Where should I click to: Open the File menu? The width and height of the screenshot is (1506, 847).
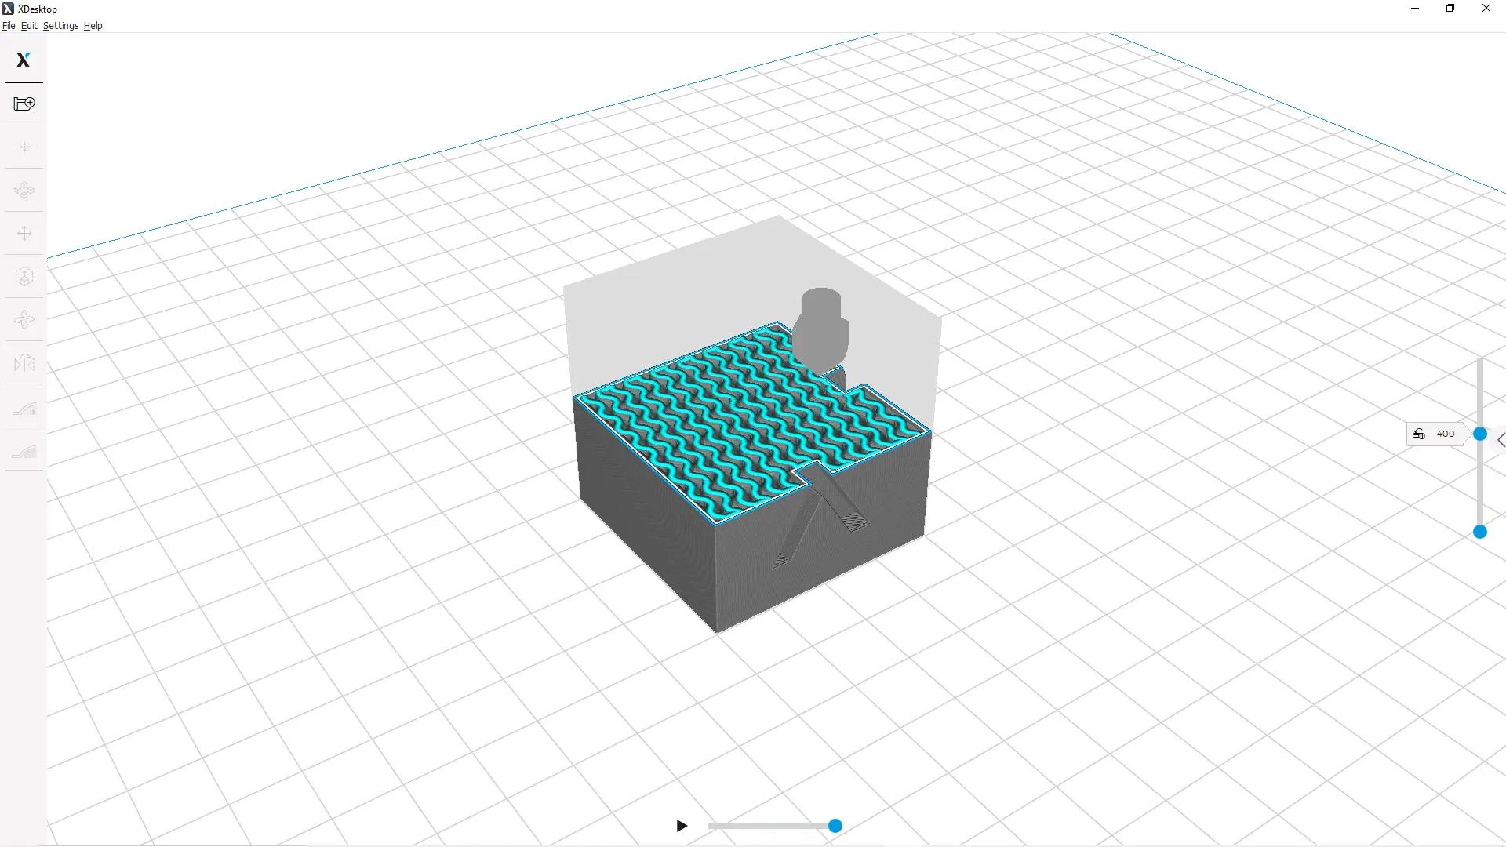9,25
